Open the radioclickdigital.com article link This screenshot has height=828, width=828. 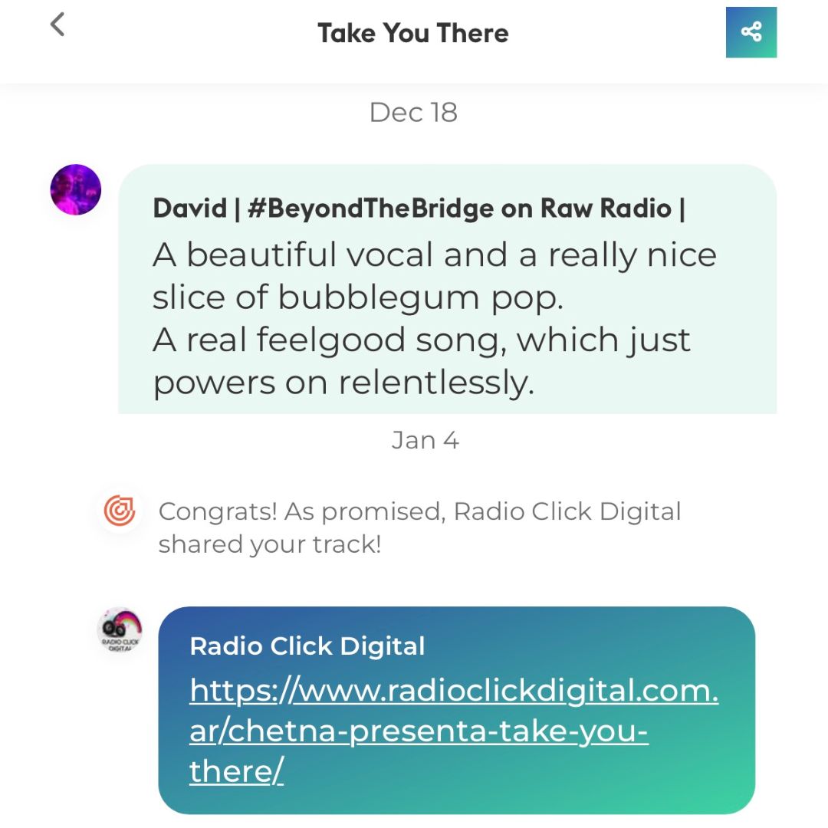(454, 731)
